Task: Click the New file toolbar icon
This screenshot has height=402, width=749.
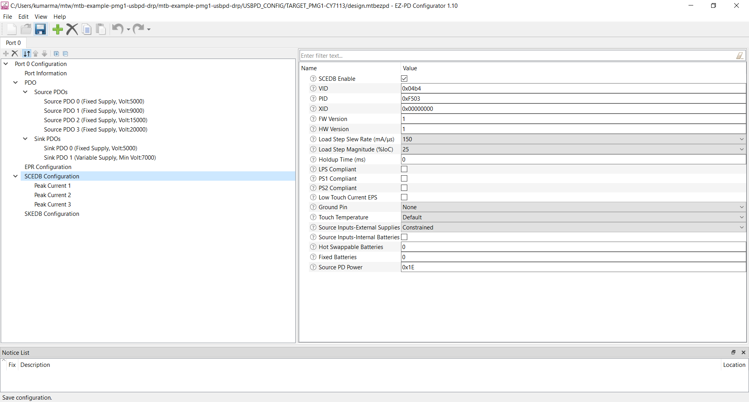Action: tap(12, 29)
